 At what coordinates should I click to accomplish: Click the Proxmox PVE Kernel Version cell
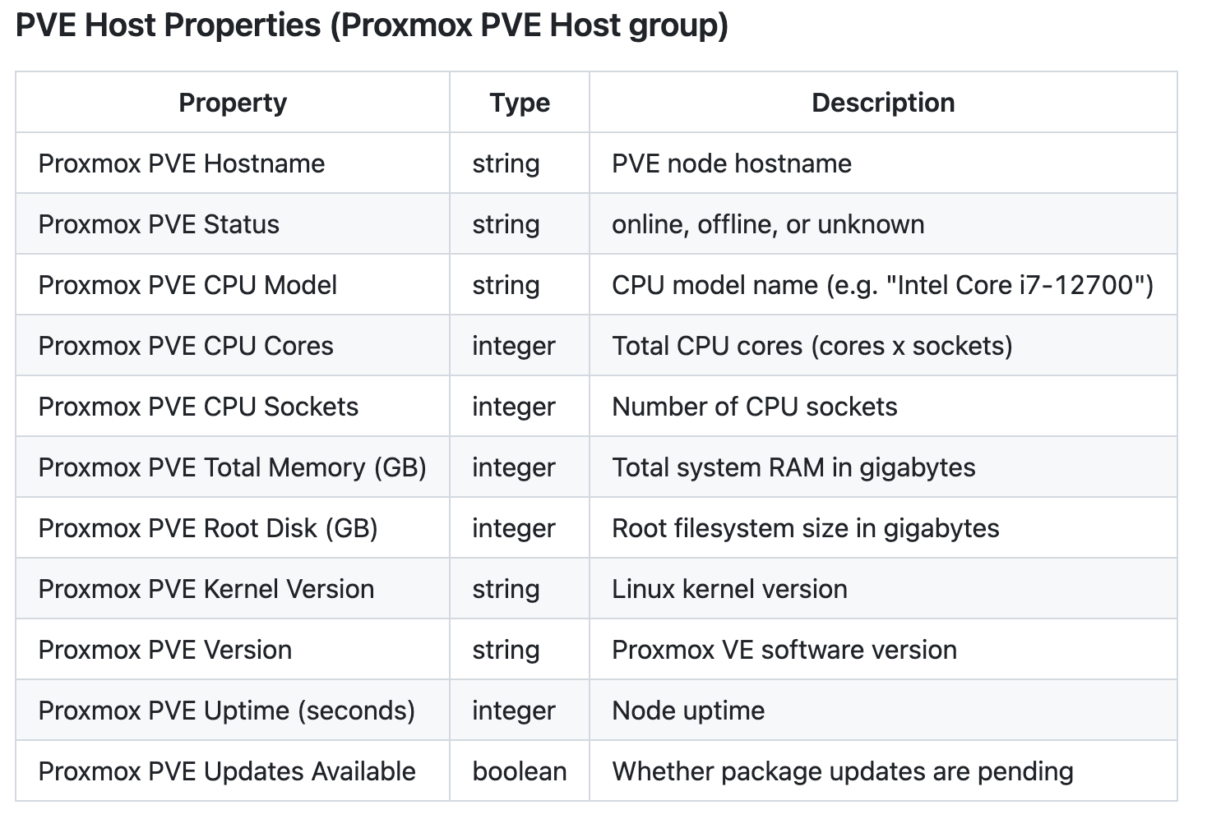click(x=233, y=588)
